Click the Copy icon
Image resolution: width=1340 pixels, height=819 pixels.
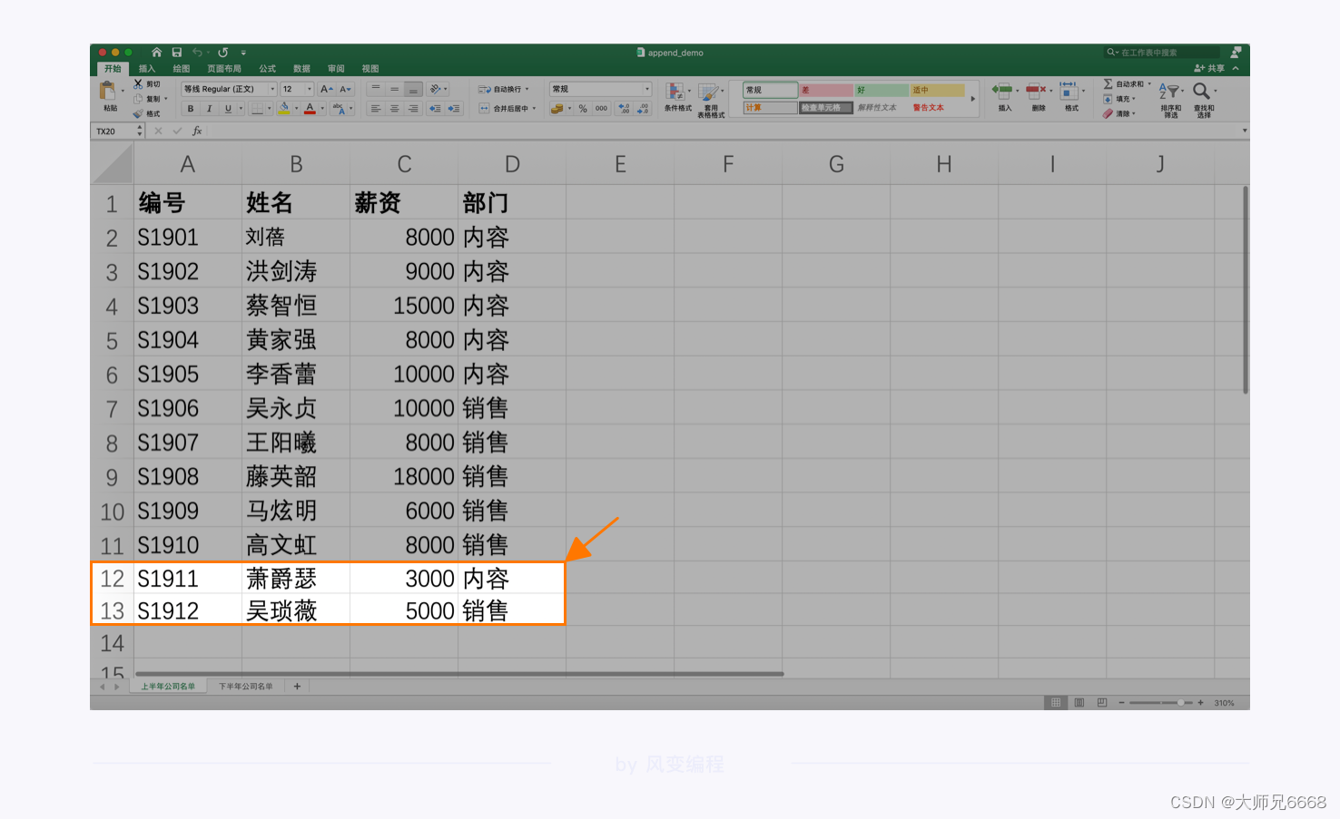tap(138, 99)
